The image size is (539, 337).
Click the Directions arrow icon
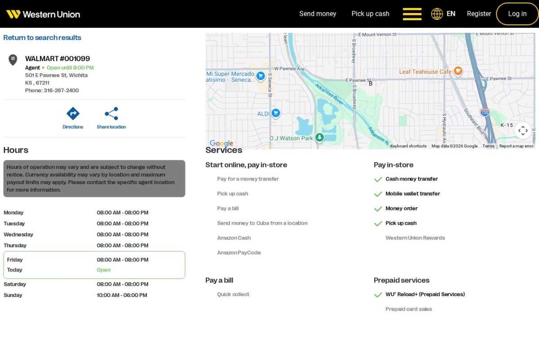coord(73,113)
